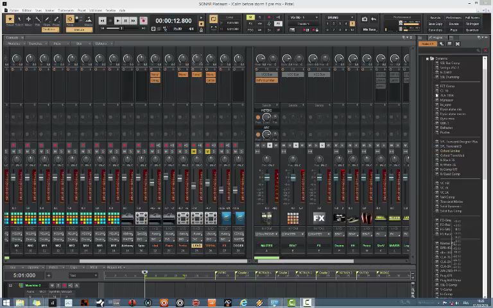Toggle the orange Loop button
Image resolution: width=493 pixels, height=308 pixels.
point(214,20)
